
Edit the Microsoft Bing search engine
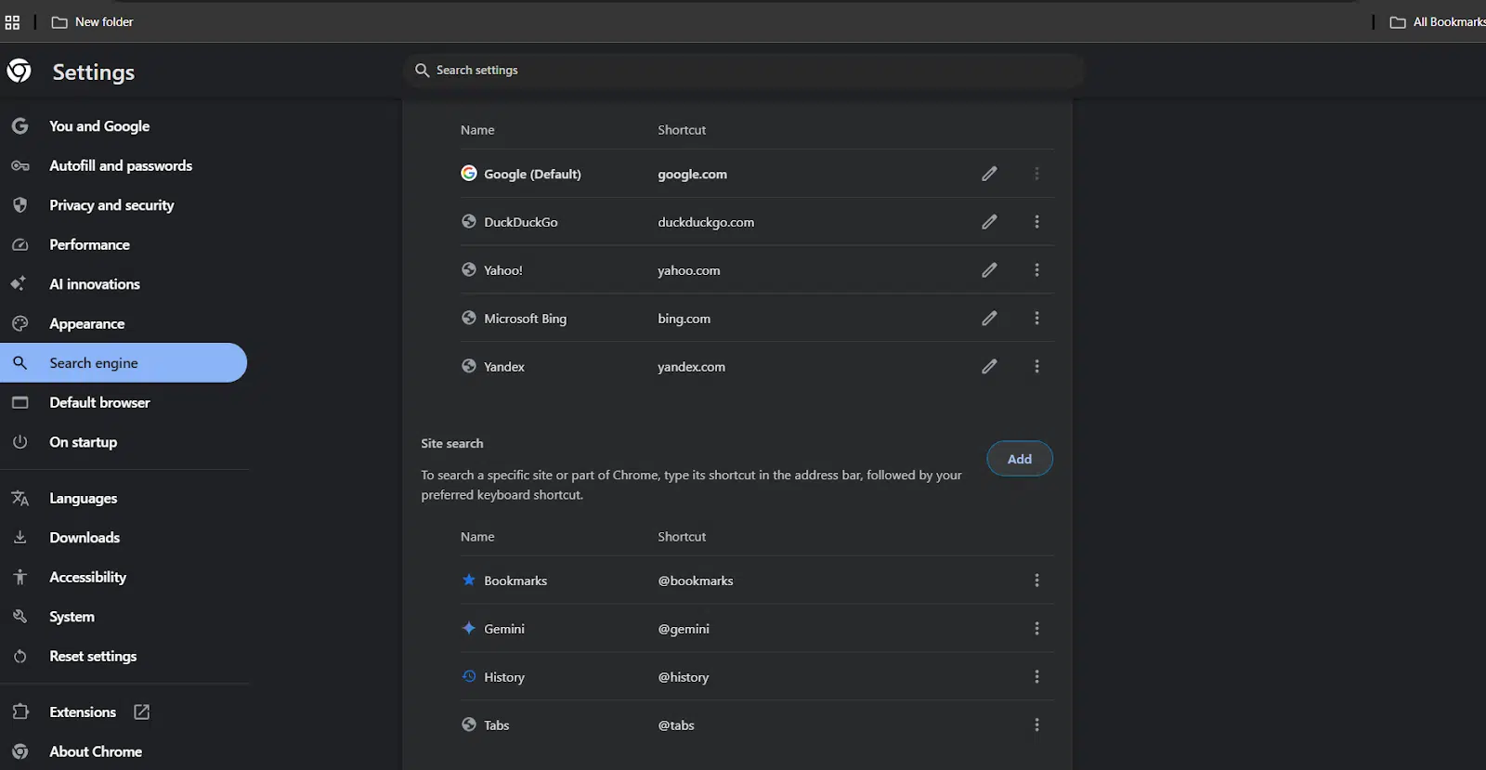(989, 319)
